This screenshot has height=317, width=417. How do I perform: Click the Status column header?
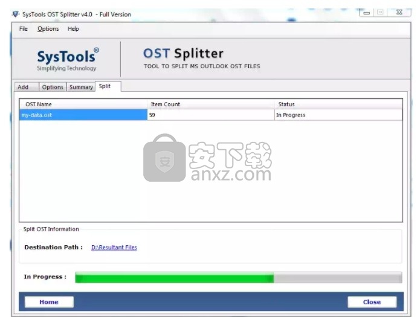point(338,104)
